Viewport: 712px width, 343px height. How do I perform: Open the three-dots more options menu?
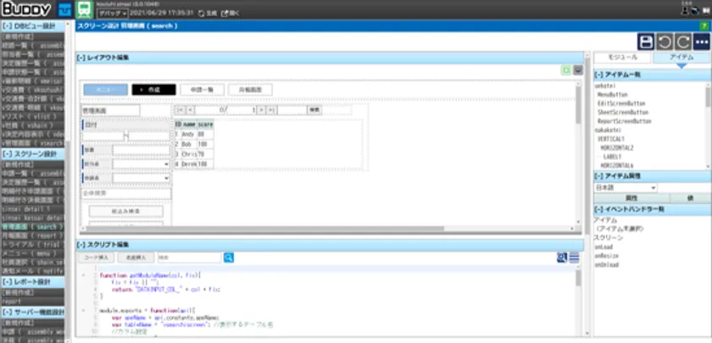700,41
